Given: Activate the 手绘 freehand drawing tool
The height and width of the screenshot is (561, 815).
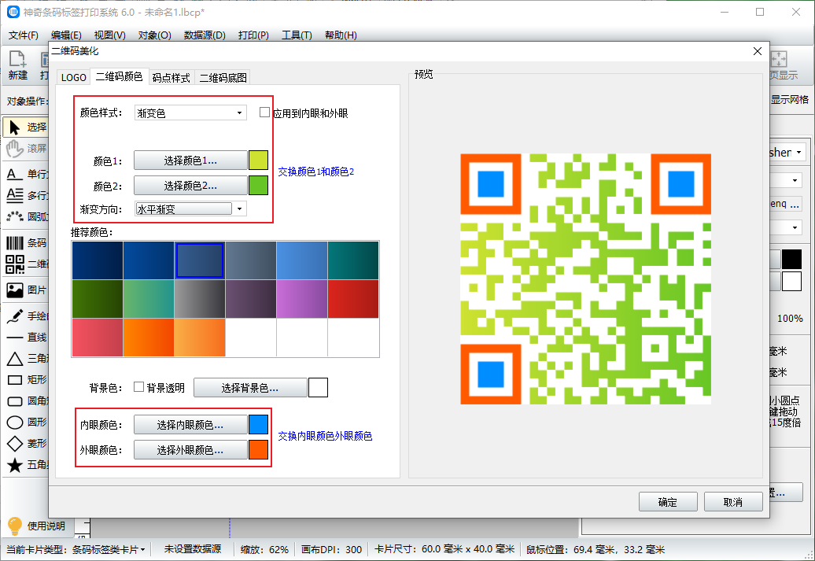Looking at the screenshot, I should [x=26, y=316].
